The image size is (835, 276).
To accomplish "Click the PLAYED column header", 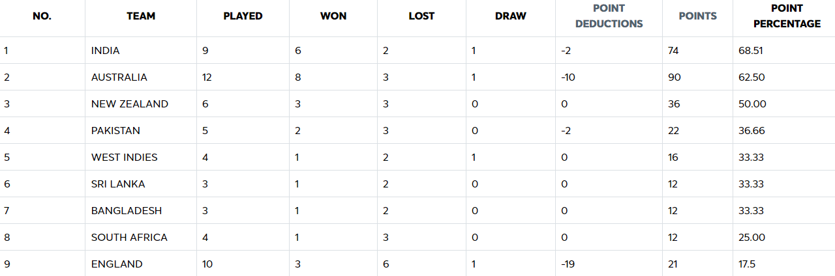I will point(243,16).
